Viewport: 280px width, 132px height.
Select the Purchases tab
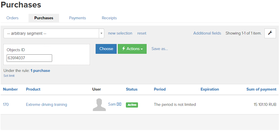point(44,18)
